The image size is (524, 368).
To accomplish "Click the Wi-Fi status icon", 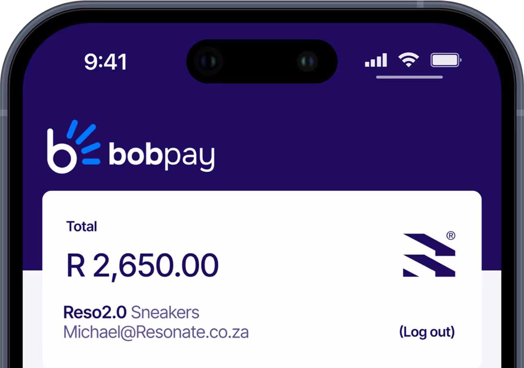I will [x=409, y=60].
